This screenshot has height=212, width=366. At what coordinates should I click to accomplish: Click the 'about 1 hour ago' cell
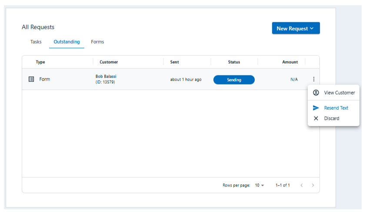tap(186, 80)
